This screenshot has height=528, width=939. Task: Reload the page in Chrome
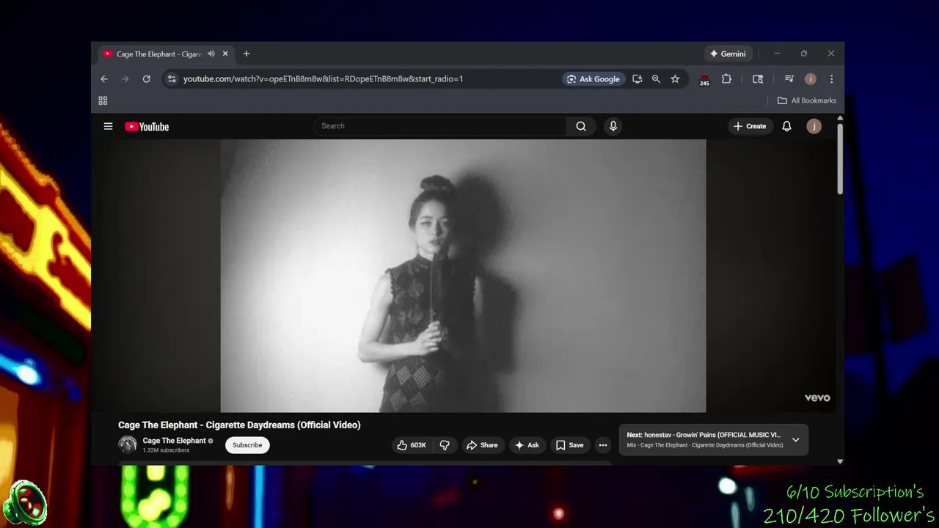[146, 79]
